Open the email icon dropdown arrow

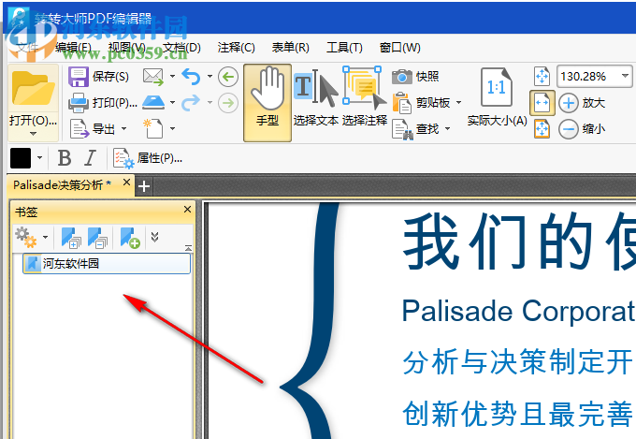pos(172,77)
